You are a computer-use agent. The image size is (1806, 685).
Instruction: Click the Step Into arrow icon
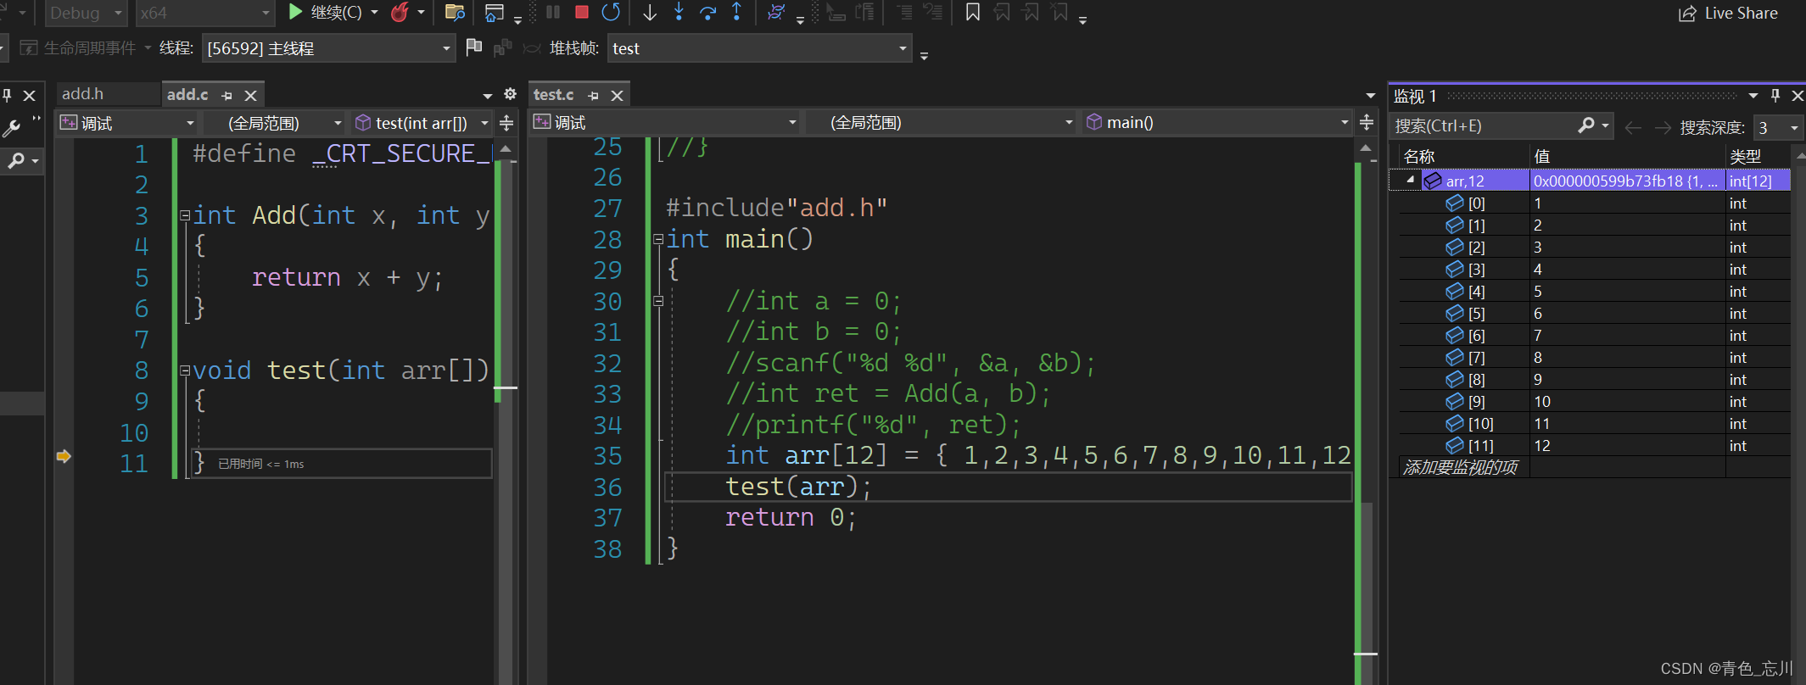(679, 13)
